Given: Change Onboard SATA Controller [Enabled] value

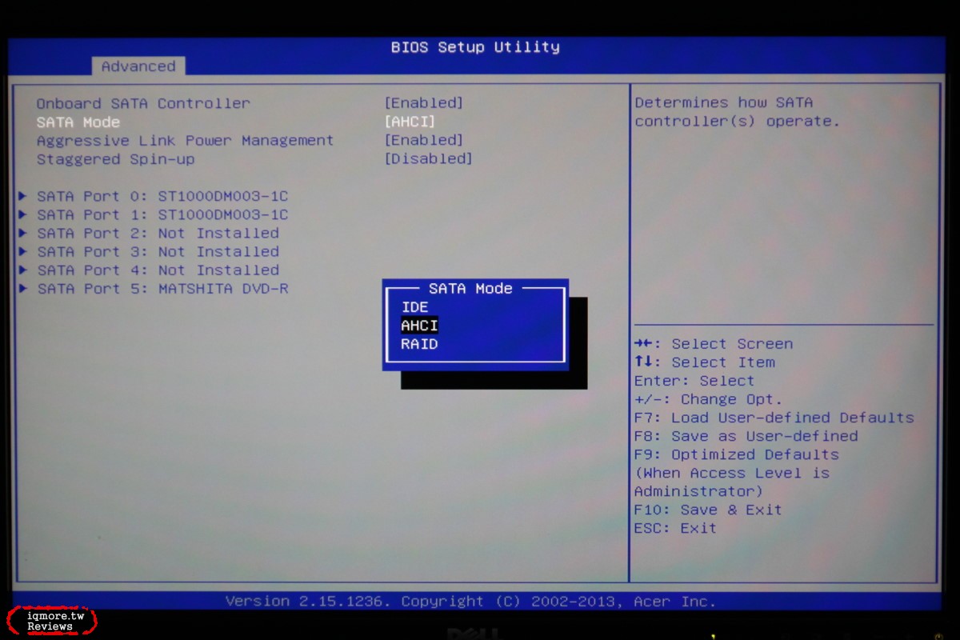Looking at the screenshot, I should coord(424,103).
